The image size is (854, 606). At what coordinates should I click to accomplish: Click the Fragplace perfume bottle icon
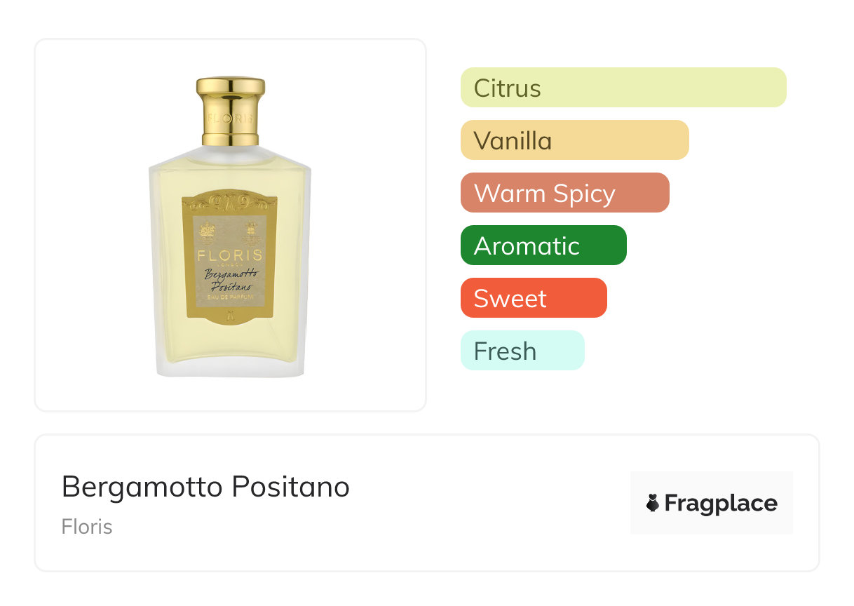click(653, 503)
